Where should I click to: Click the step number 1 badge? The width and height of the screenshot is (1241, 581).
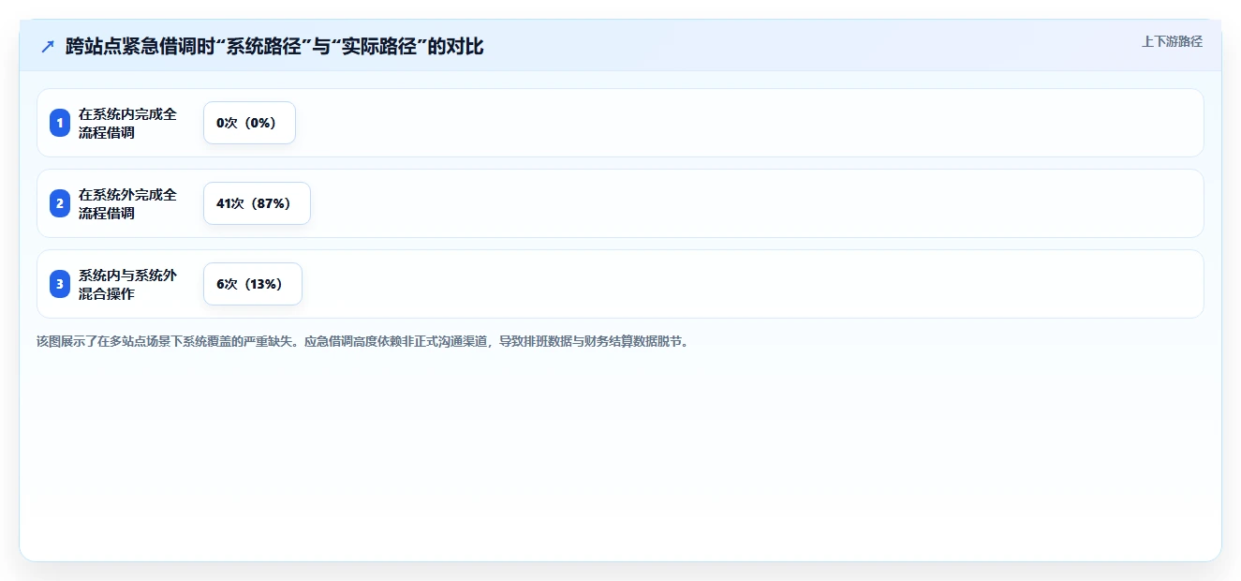coord(60,123)
